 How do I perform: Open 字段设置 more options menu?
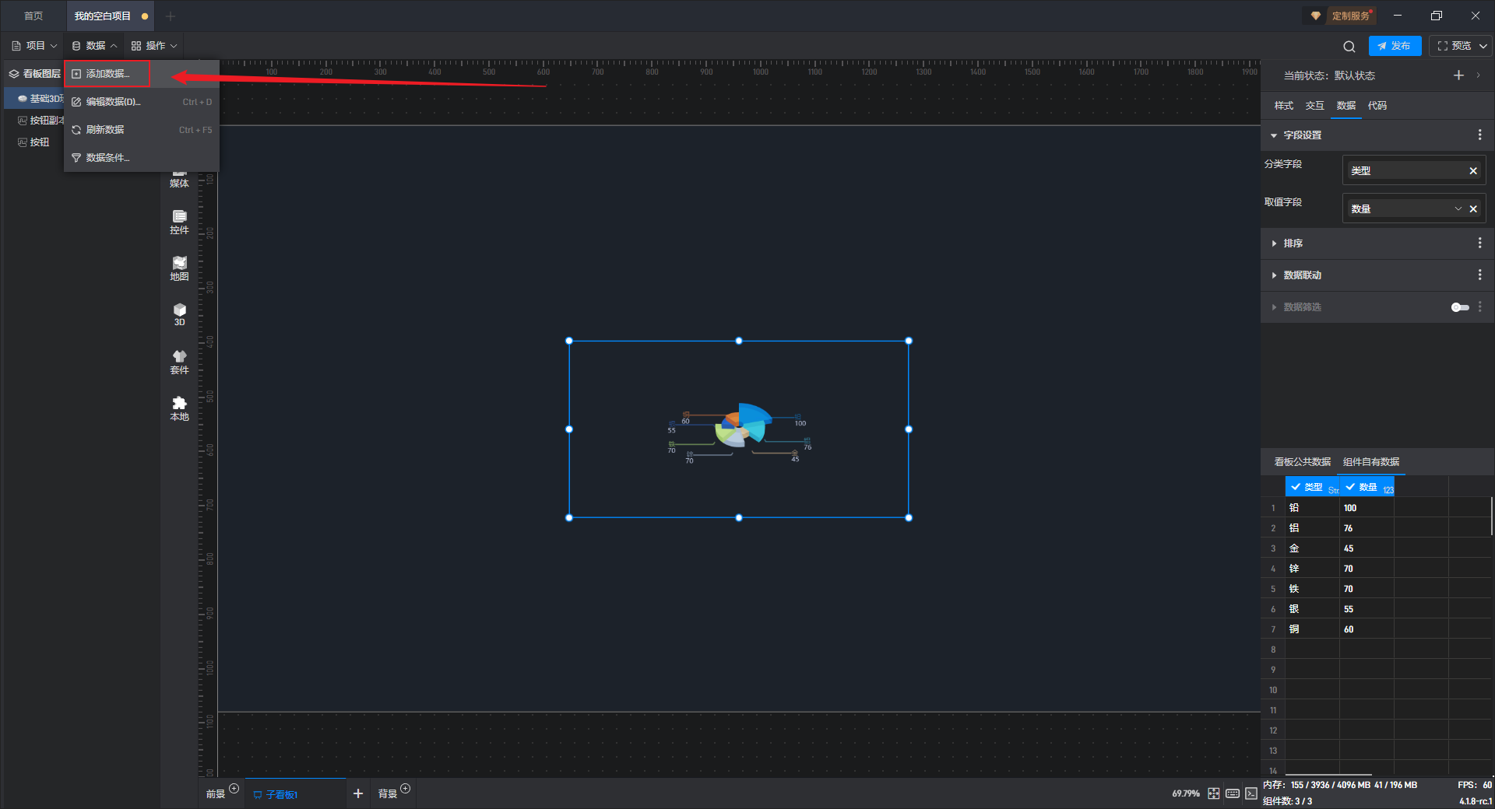[1479, 135]
